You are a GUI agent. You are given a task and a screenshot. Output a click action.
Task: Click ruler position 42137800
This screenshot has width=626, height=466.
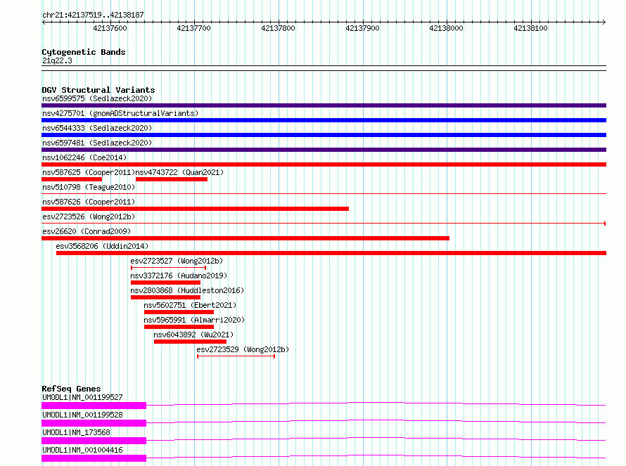point(278,28)
